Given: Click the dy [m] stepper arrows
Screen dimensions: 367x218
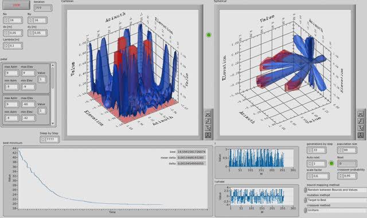Looking at the screenshot, I should pyautogui.click(x=31, y=33).
